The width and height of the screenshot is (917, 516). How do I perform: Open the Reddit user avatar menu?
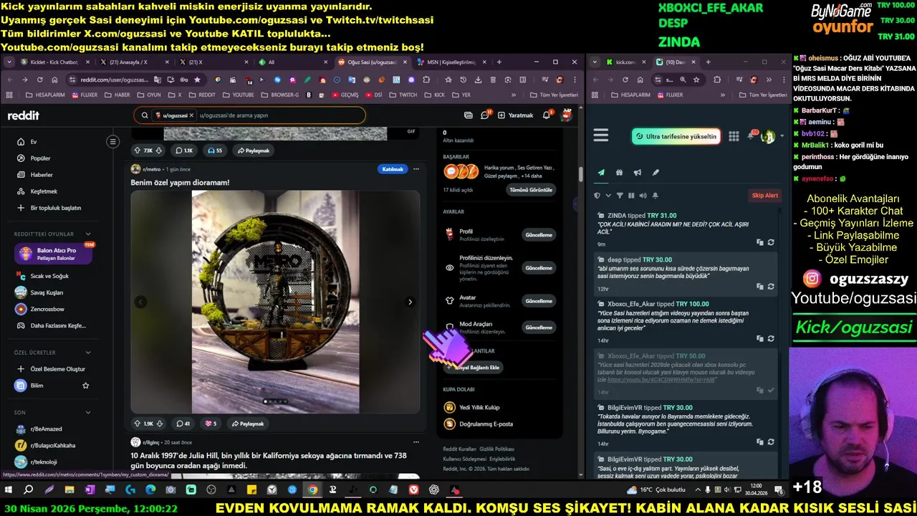tap(567, 115)
